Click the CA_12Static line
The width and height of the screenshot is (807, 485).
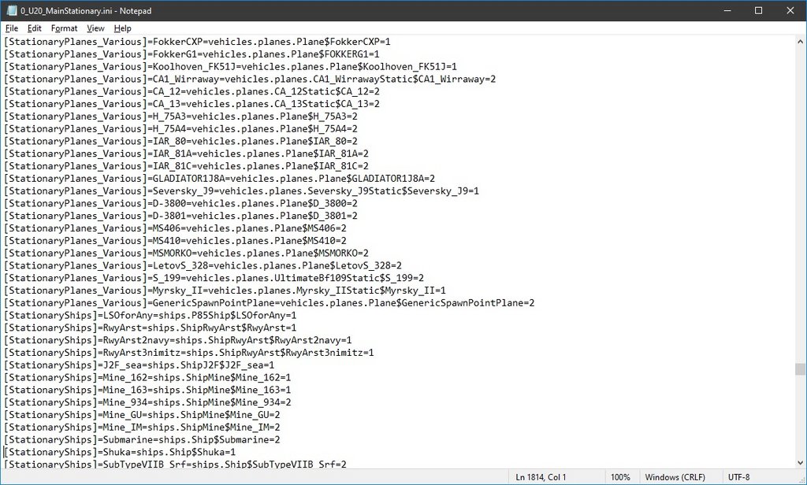point(192,91)
